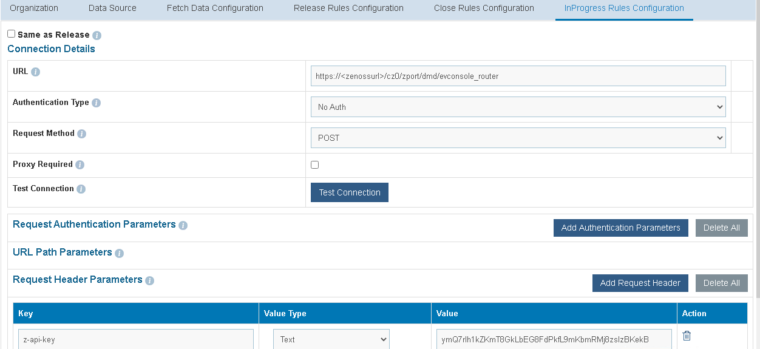Tick the Proxy Required checkbox

click(x=314, y=164)
